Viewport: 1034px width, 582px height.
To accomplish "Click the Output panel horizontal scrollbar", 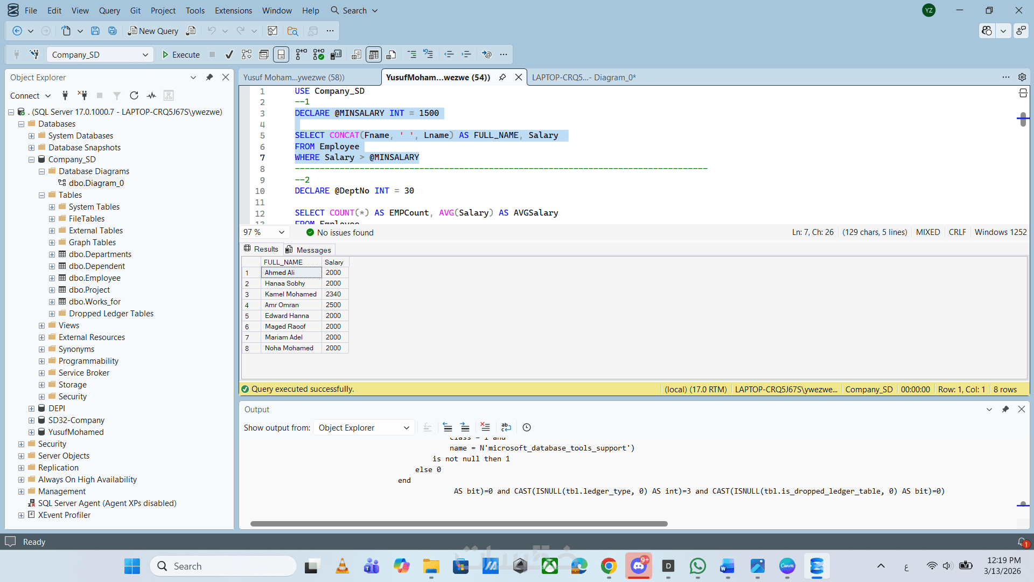I will pyautogui.click(x=458, y=523).
